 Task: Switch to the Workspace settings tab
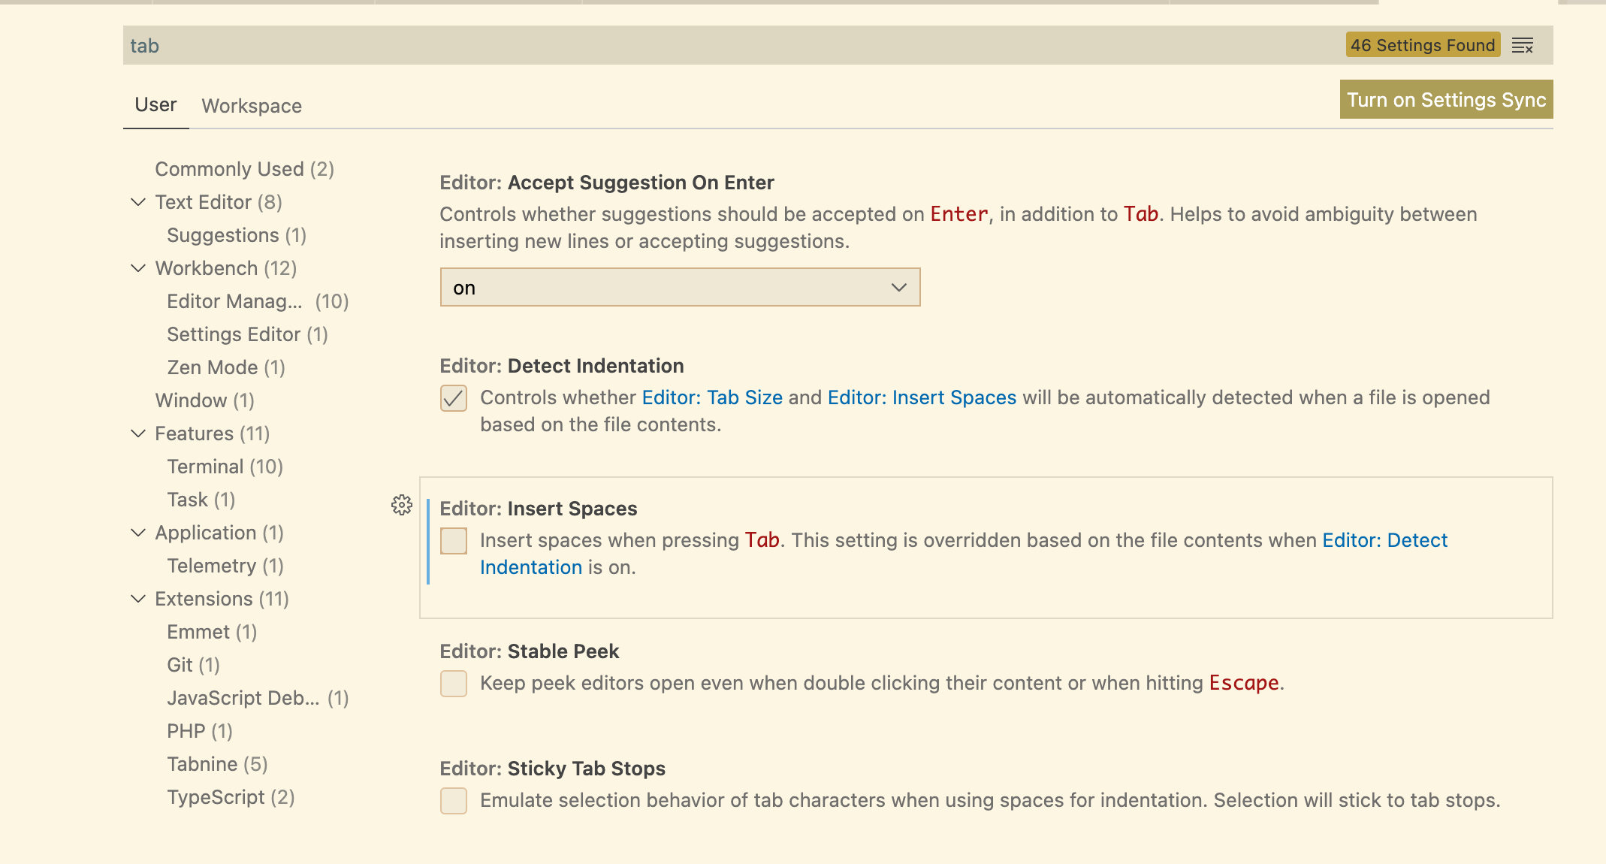252,106
